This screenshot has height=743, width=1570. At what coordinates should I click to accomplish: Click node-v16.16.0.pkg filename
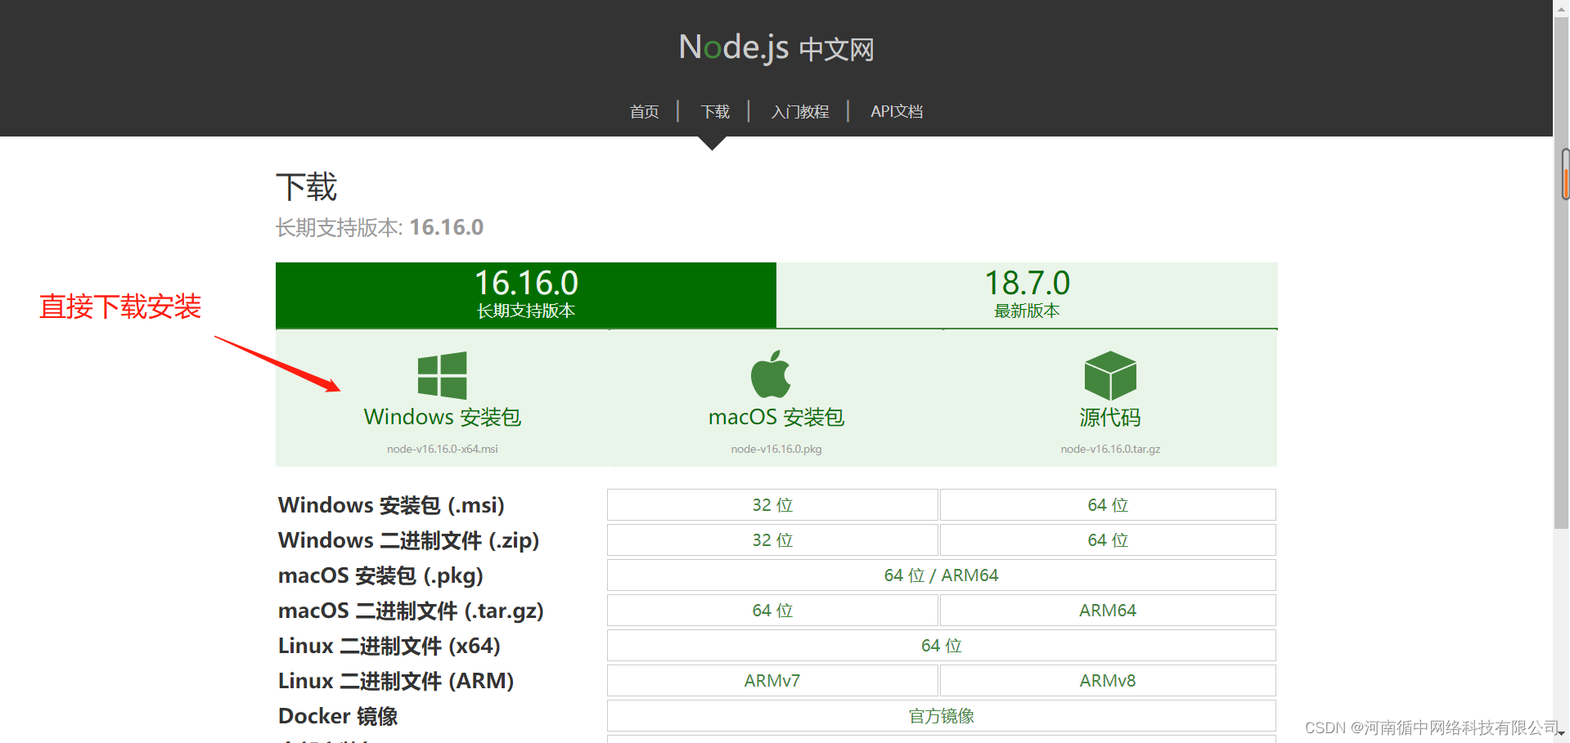(x=776, y=449)
